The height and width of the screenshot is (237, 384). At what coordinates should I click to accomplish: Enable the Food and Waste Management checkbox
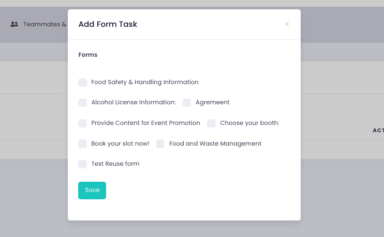[160, 144]
